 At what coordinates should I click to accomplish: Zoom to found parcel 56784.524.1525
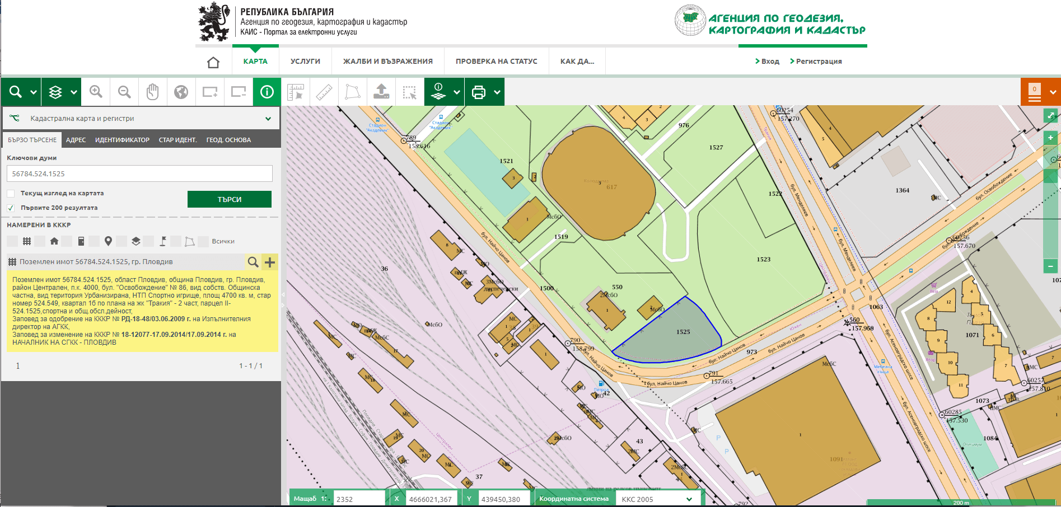(253, 262)
